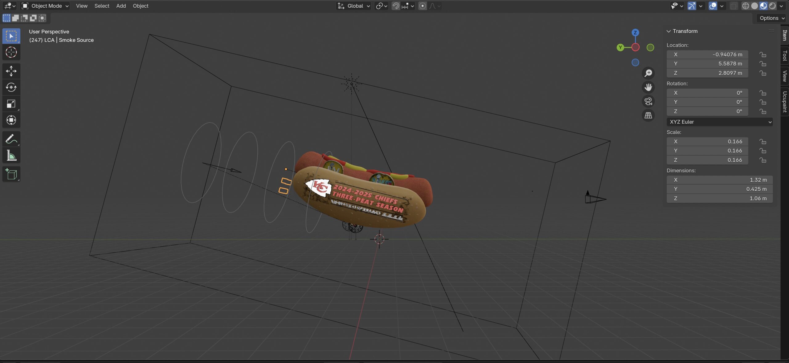Lock the Location X value
The height and width of the screenshot is (363, 789).
(763, 54)
